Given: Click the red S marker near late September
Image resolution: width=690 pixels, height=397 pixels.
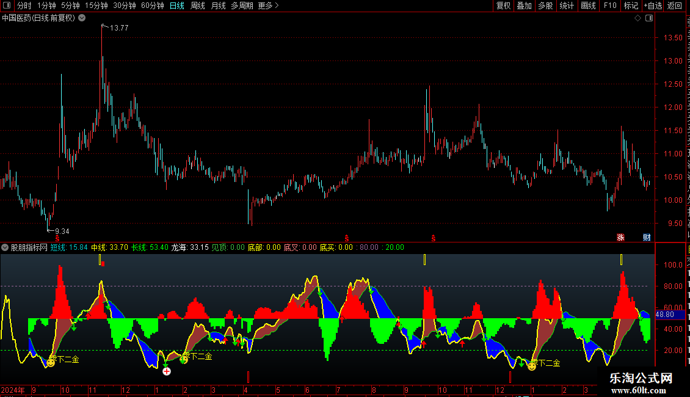Looking at the screenshot, I should click(x=434, y=239).
